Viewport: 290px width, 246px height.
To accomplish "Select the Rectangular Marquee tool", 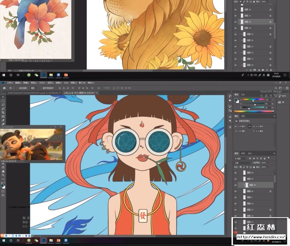I will (3, 101).
